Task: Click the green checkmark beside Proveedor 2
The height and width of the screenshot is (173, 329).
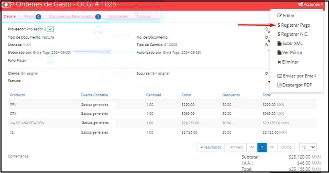Action: [50, 29]
